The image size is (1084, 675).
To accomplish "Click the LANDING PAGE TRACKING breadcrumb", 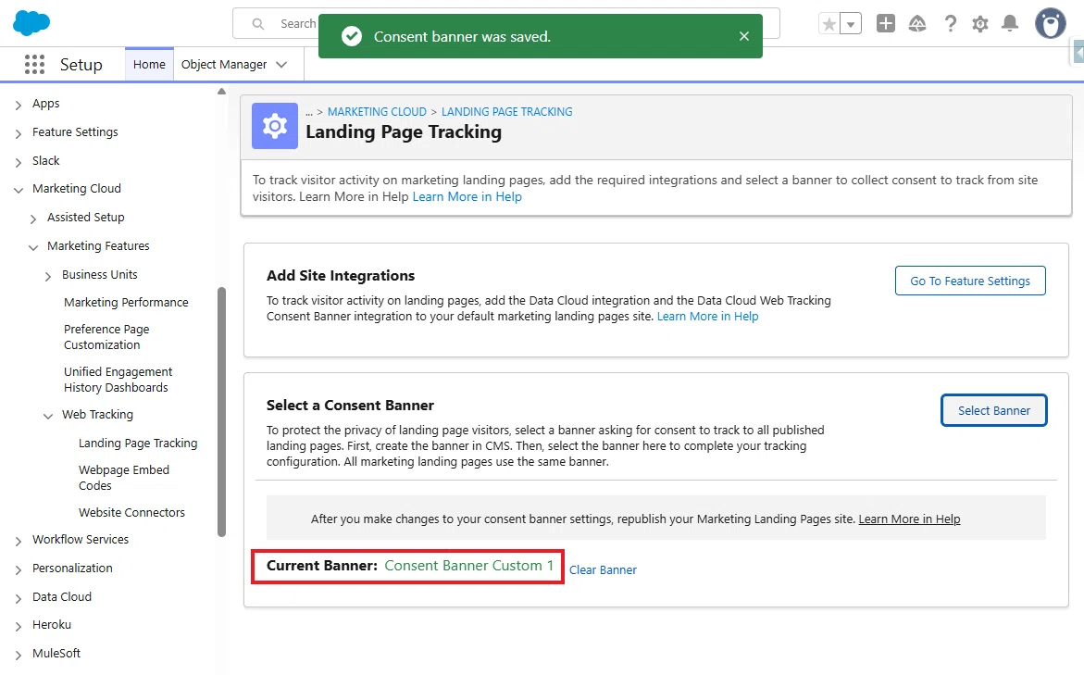I will (x=506, y=111).
